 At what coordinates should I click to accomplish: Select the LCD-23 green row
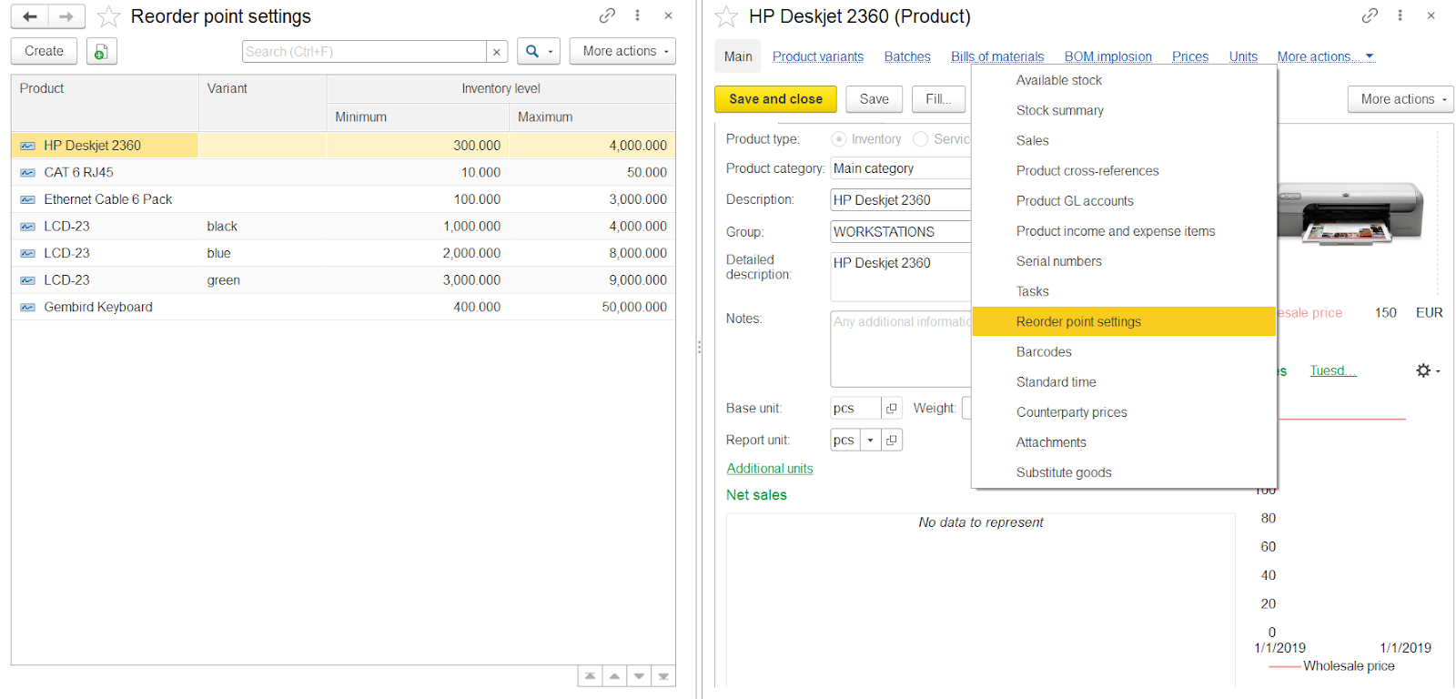point(344,280)
